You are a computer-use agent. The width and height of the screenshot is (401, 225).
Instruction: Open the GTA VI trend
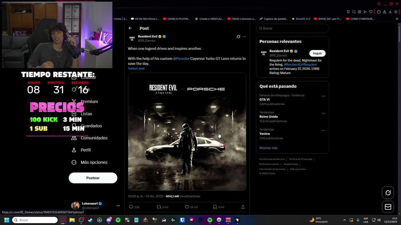point(264,100)
